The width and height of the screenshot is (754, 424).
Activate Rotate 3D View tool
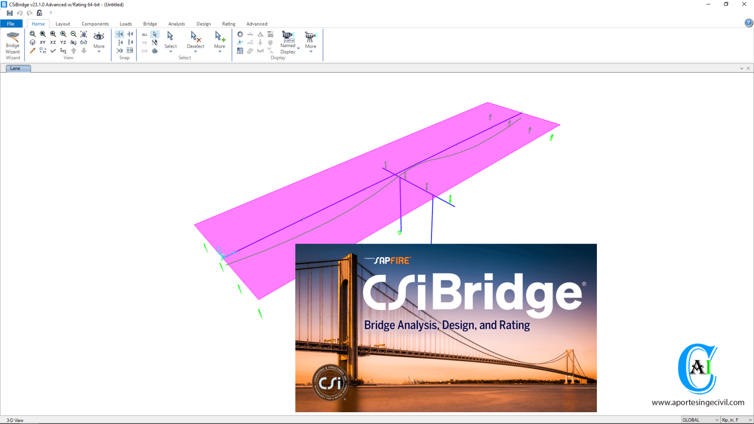pos(74,42)
